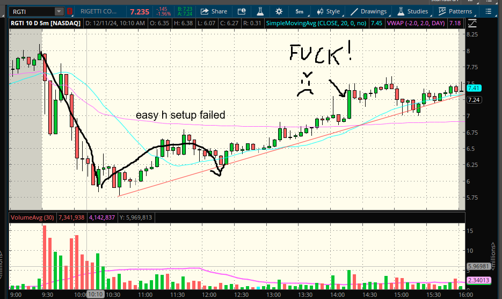Click the 7.24 price bubble on axis

474,100
